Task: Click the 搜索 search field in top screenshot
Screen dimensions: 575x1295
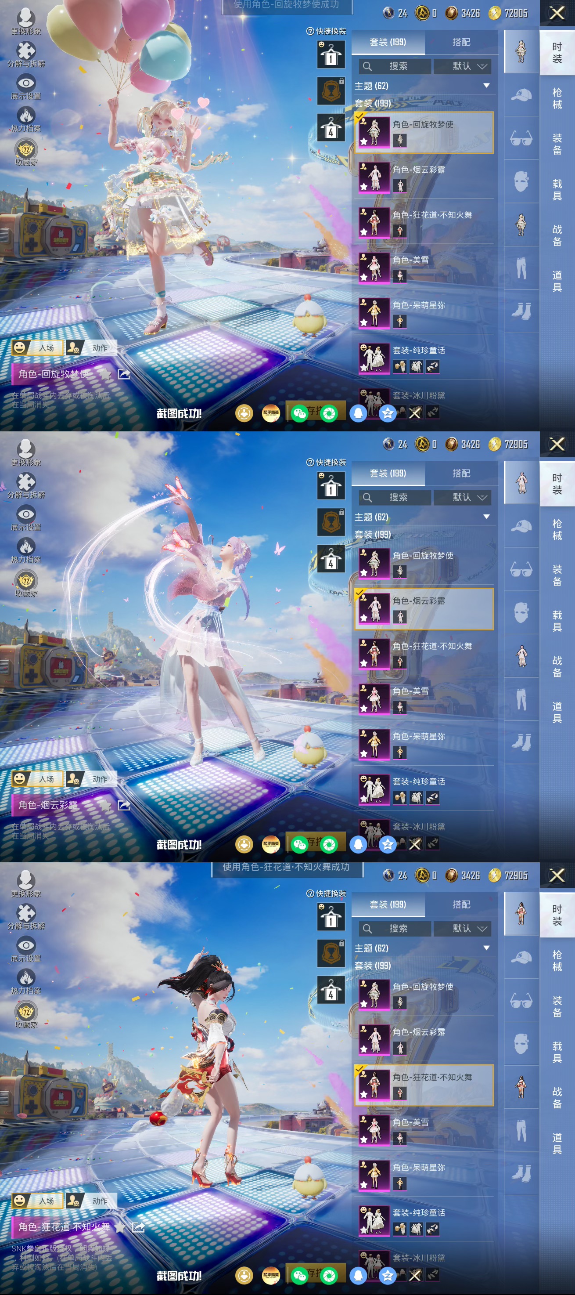Action: (x=395, y=66)
